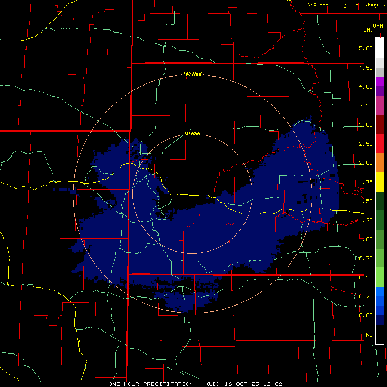Click the 4.00 legend value
387x387 pixels.
tap(366, 86)
